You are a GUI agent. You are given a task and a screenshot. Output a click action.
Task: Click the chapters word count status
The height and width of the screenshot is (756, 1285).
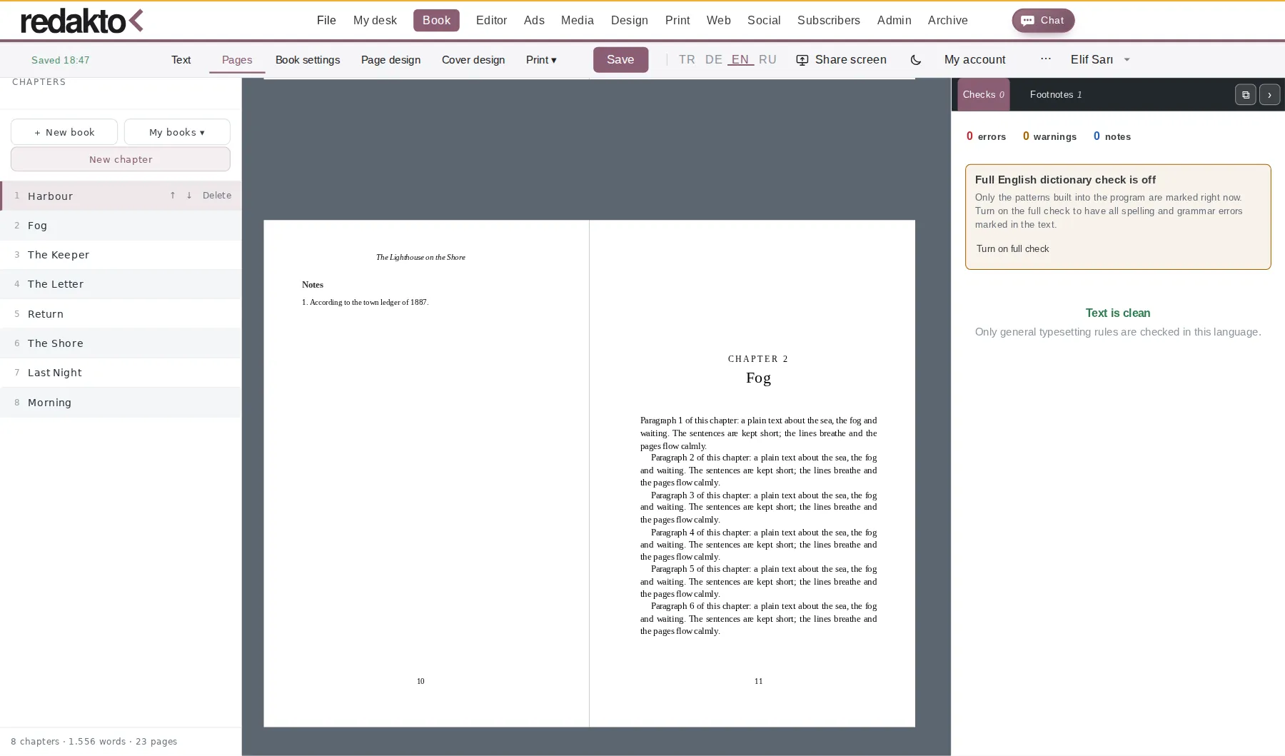(x=94, y=742)
